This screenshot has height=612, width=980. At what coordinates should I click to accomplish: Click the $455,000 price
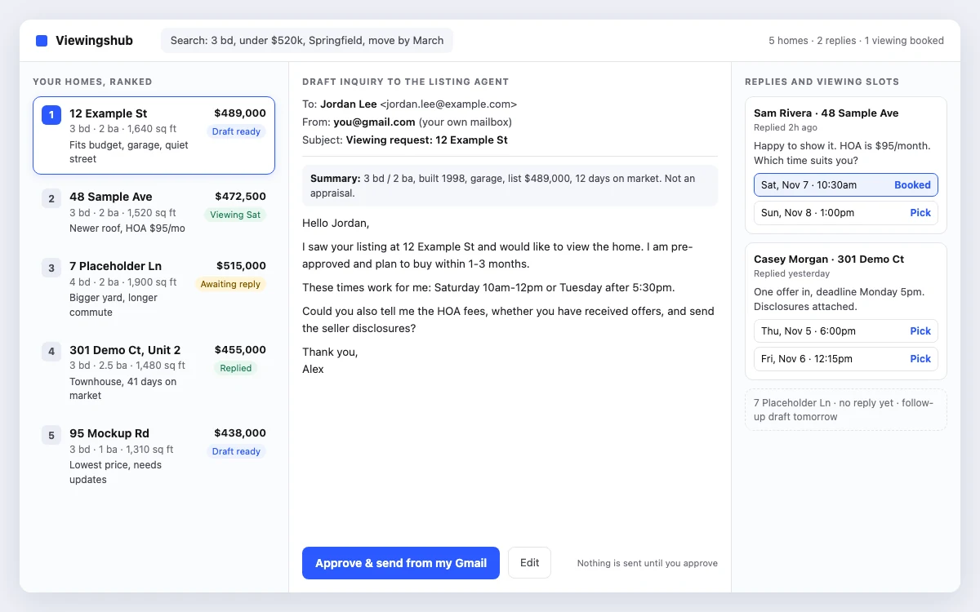[x=240, y=350]
